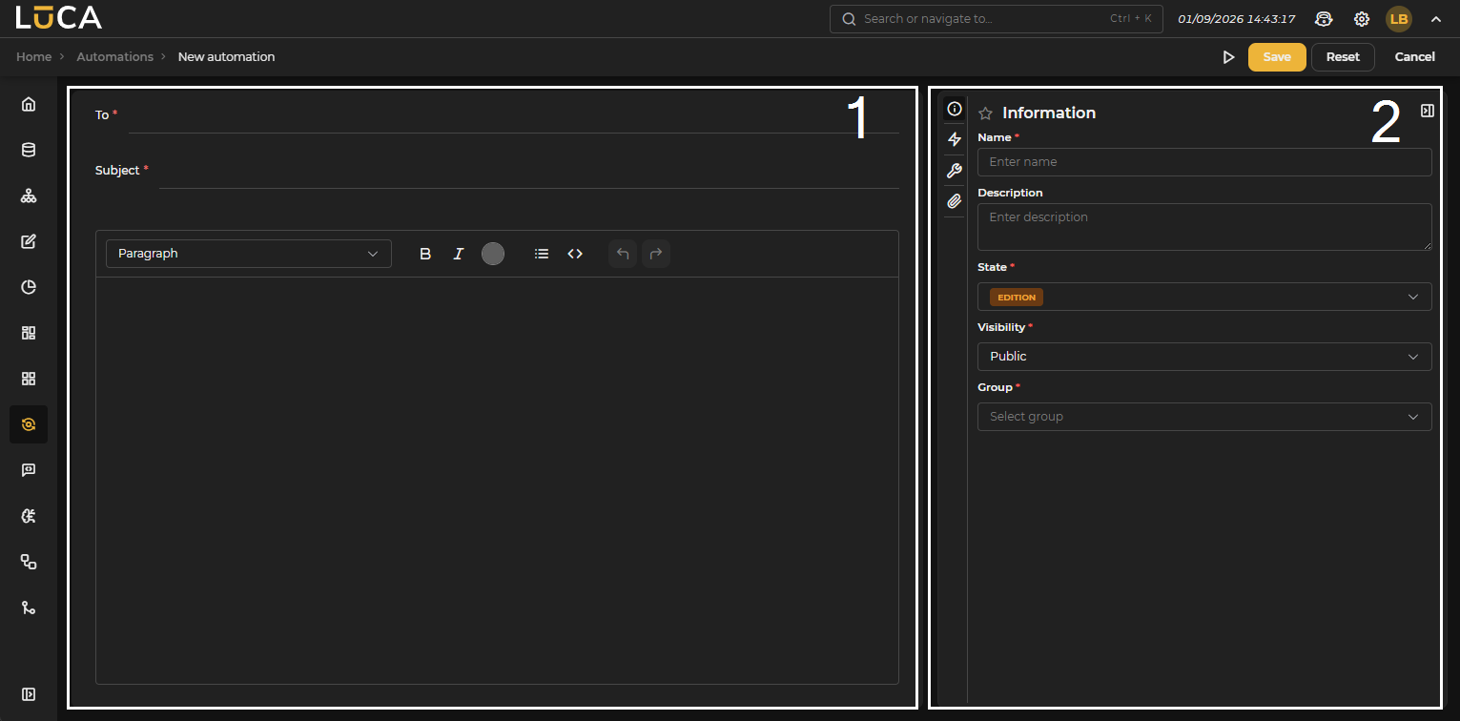Insert a bullet list in the editor
Viewport: 1460px width, 721px height.
pos(542,254)
